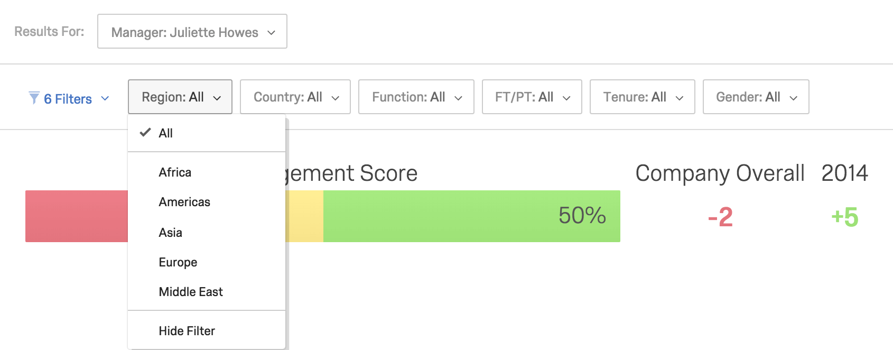This screenshot has width=893, height=350.
Task: Click chevron beside 6 Filters
Action: (105, 98)
